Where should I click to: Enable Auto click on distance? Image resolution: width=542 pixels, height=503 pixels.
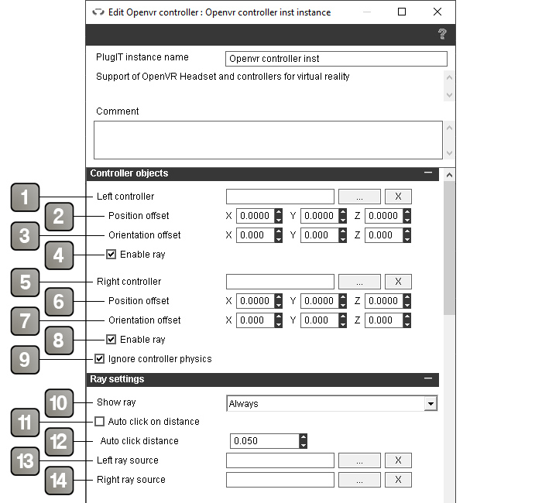click(100, 422)
